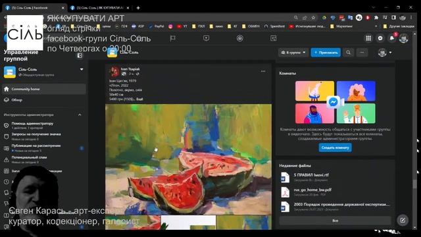This screenshot has width=421, height=237.
Task: Select Обзор in the group sidebar
Action: click(x=44, y=100)
